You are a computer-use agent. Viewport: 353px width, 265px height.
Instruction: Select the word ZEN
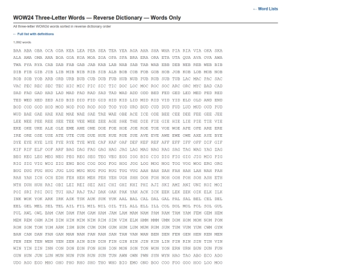pos(70,242)
